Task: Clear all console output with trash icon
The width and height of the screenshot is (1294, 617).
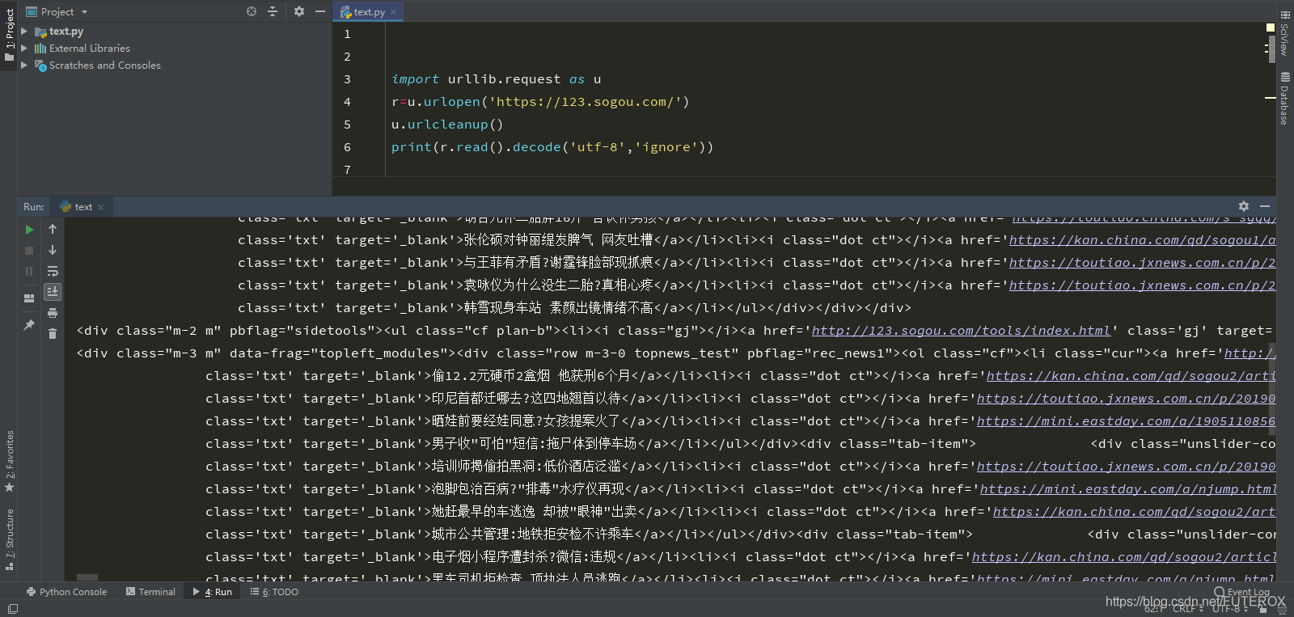Action: point(53,333)
